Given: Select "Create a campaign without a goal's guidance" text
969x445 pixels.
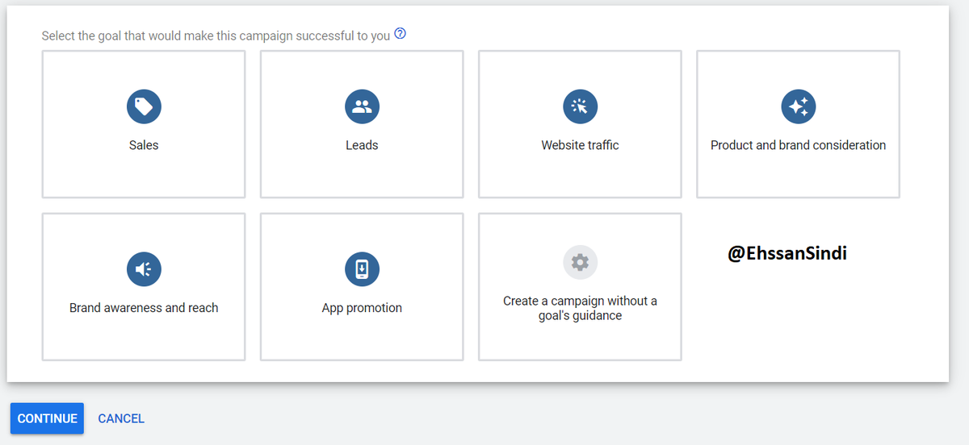Looking at the screenshot, I should tap(580, 308).
